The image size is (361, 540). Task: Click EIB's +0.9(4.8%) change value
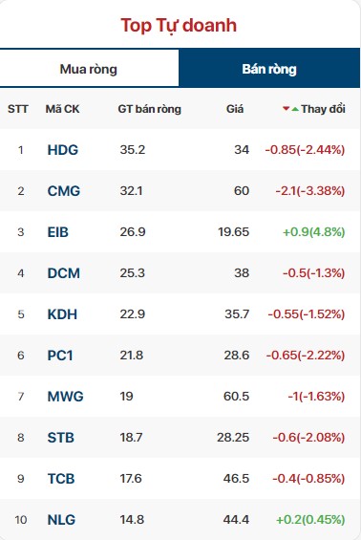(313, 232)
